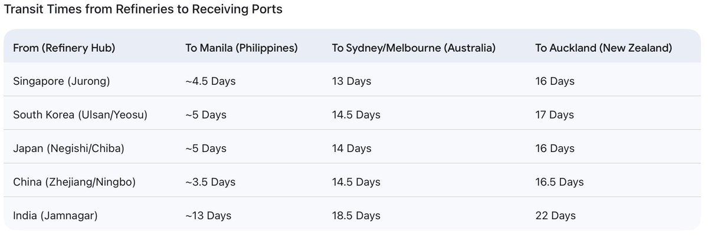This screenshot has height=238, width=708.
Task: Click the '~13 Days' India to Manila cell
Action: point(207,216)
